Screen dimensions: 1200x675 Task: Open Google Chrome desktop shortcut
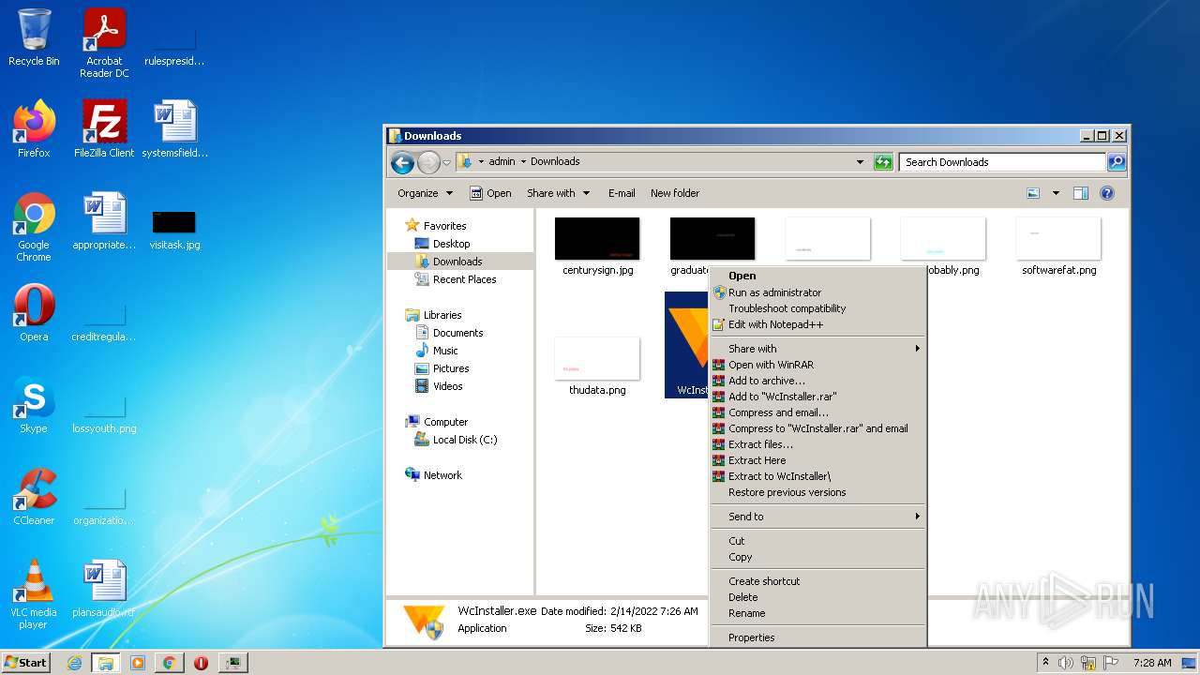[34, 227]
